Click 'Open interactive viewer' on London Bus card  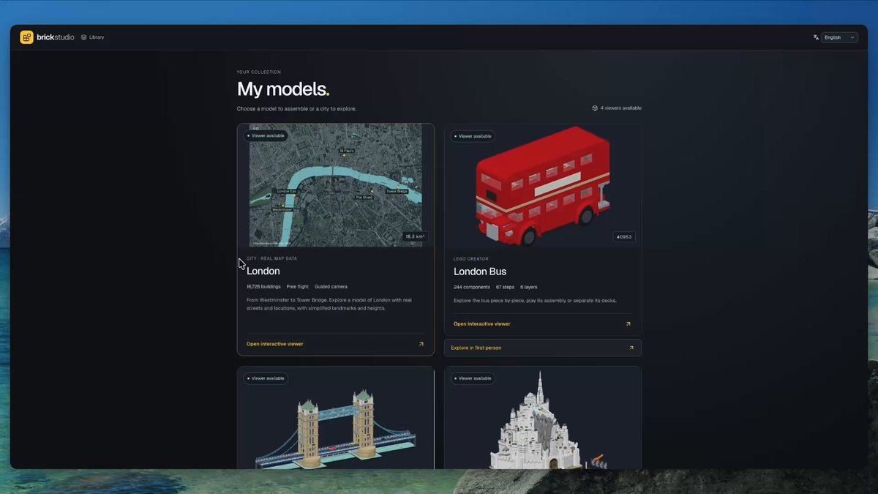(482, 323)
